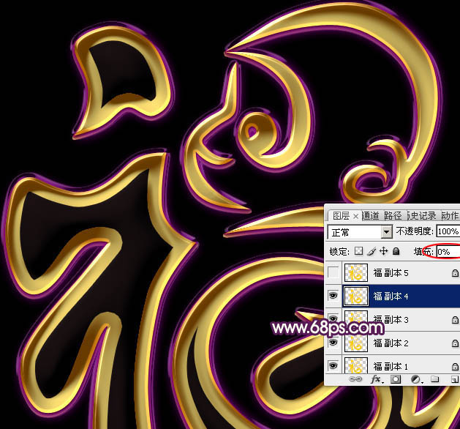
Task: Toggle lock all padlock icon
Action: tap(396, 251)
